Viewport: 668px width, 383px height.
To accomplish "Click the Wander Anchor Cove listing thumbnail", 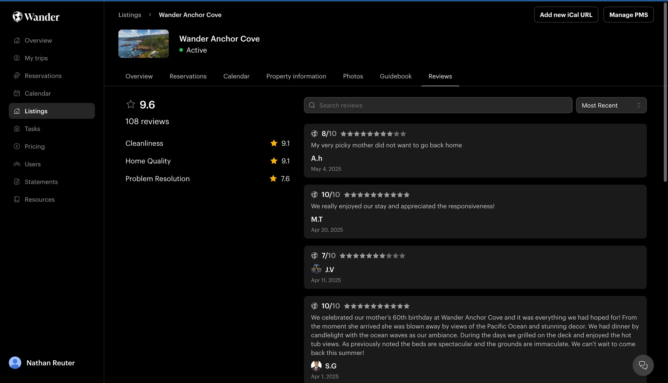I will point(143,44).
